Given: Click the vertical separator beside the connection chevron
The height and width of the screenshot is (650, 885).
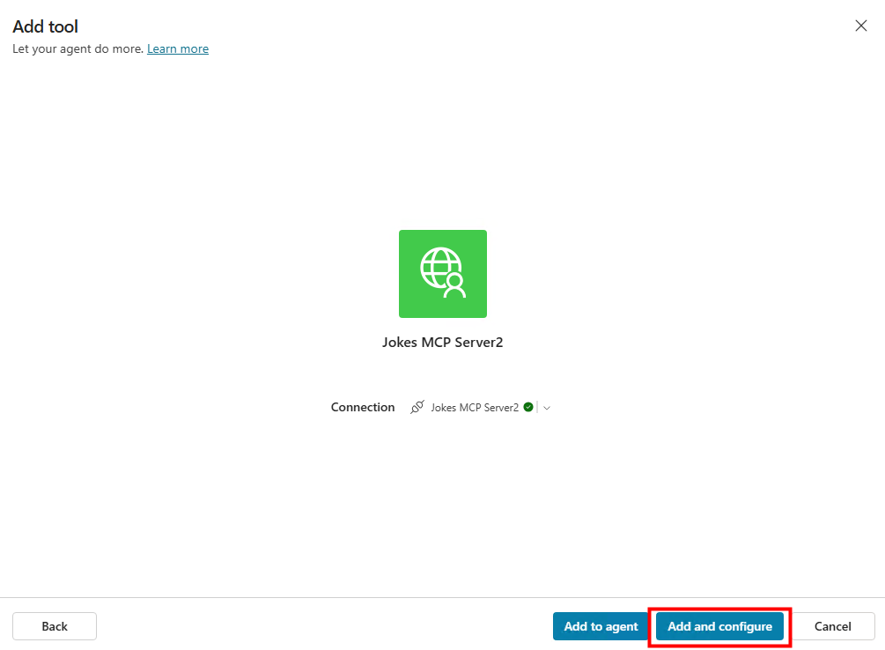Looking at the screenshot, I should 537,408.
